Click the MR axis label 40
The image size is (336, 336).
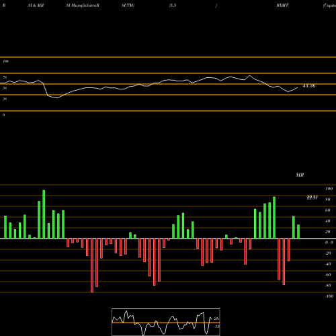point(328,221)
